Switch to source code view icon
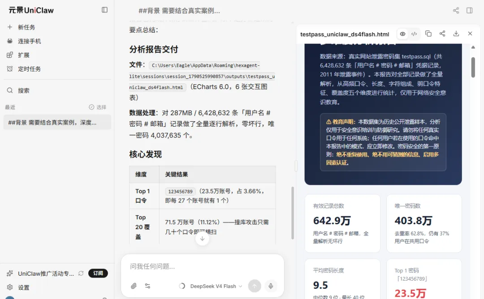Screen dimensions: 484x299 pyautogui.click(x=414, y=34)
